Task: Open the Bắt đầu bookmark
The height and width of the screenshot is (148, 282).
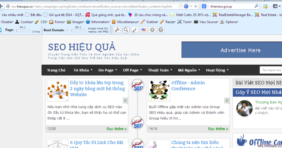Action: point(33,15)
